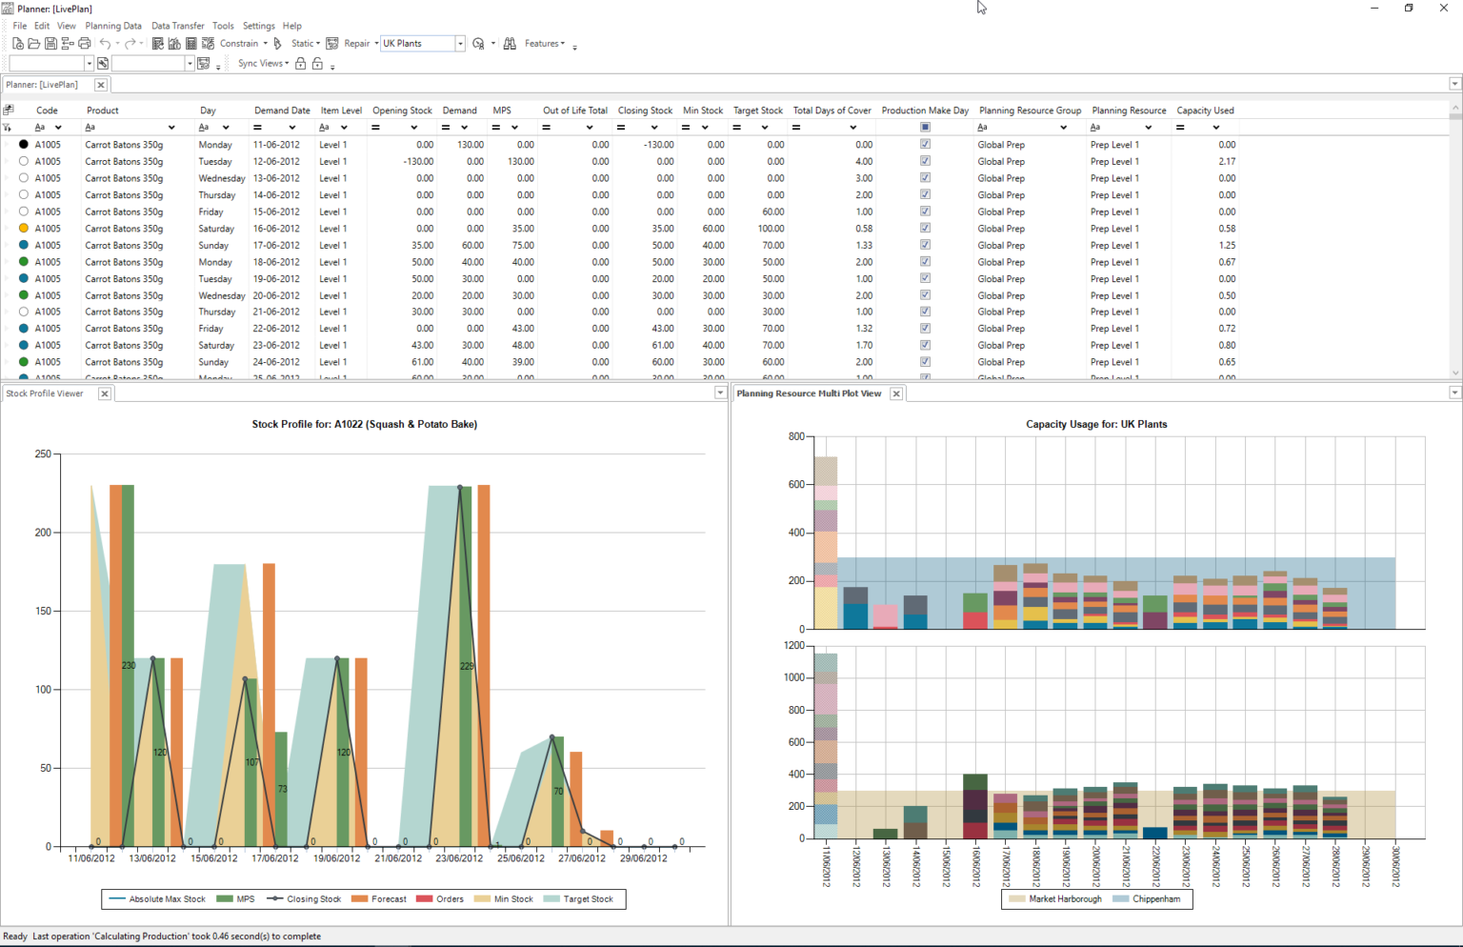Screen dimensions: 1463x947
Task: Click the Constrain toolbar button
Action: tap(238, 44)
